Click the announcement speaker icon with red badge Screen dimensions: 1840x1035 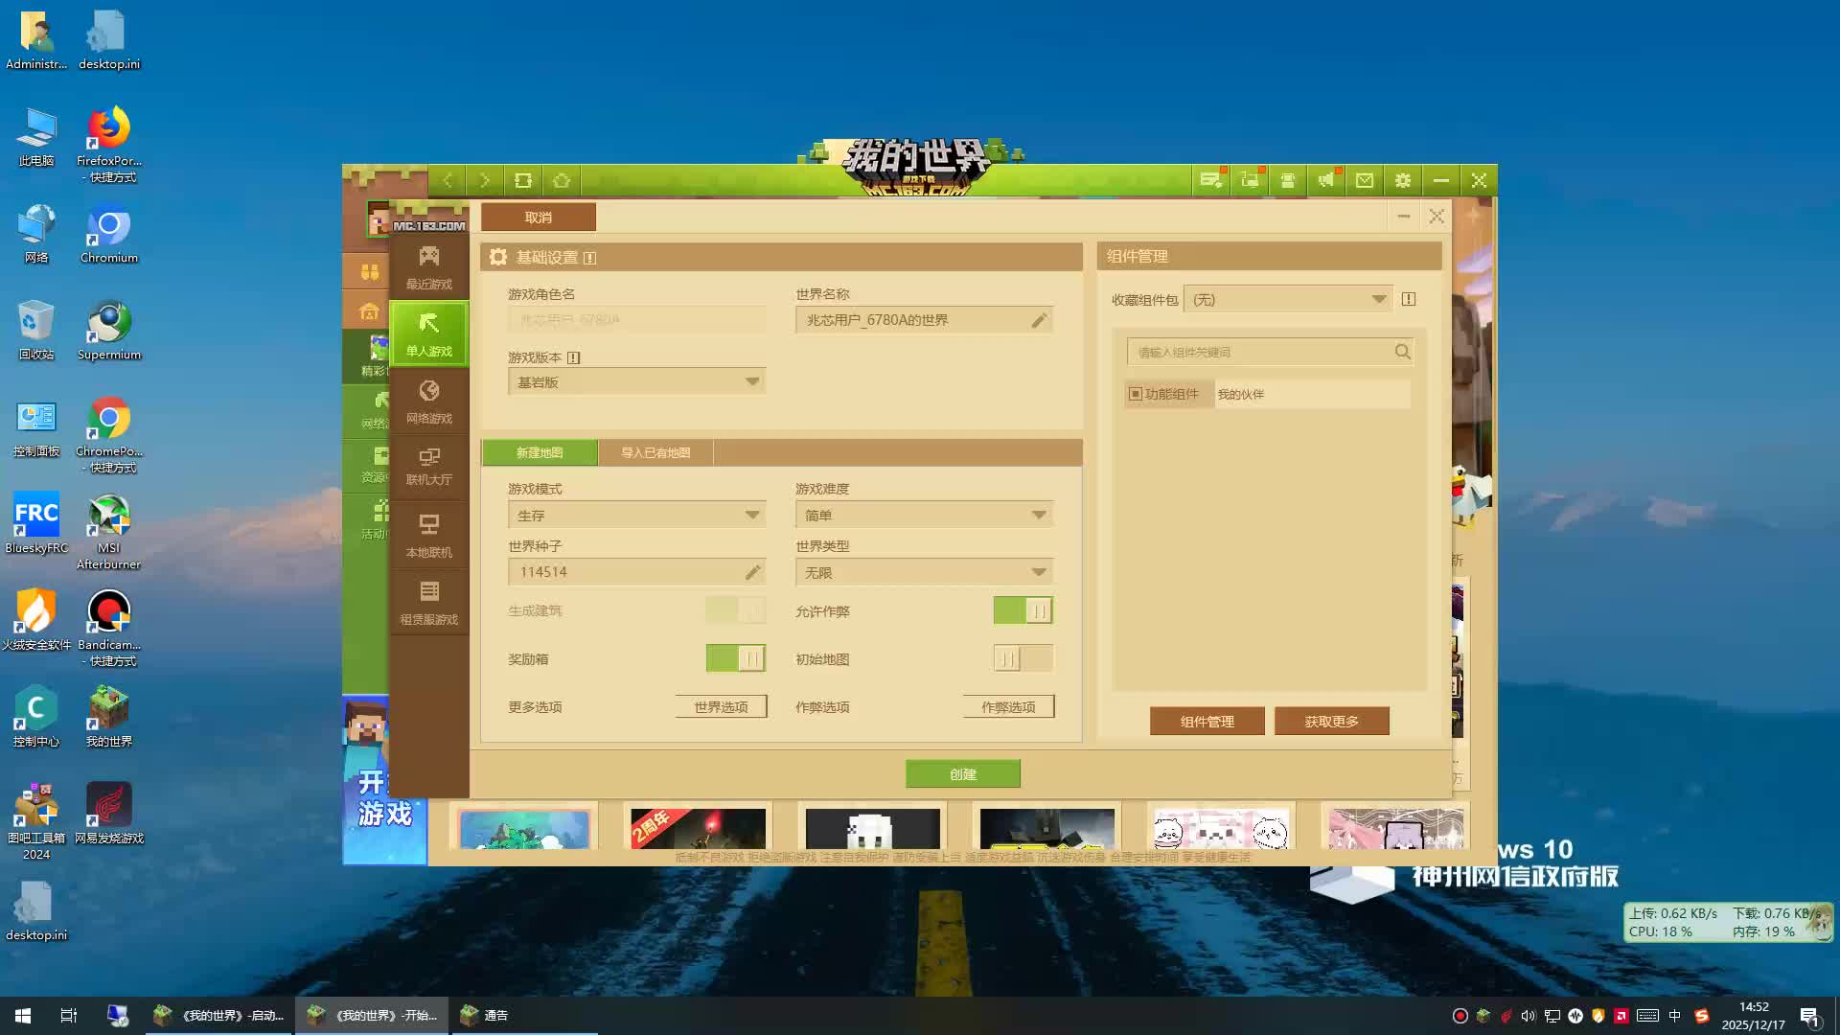(1325, 179)
